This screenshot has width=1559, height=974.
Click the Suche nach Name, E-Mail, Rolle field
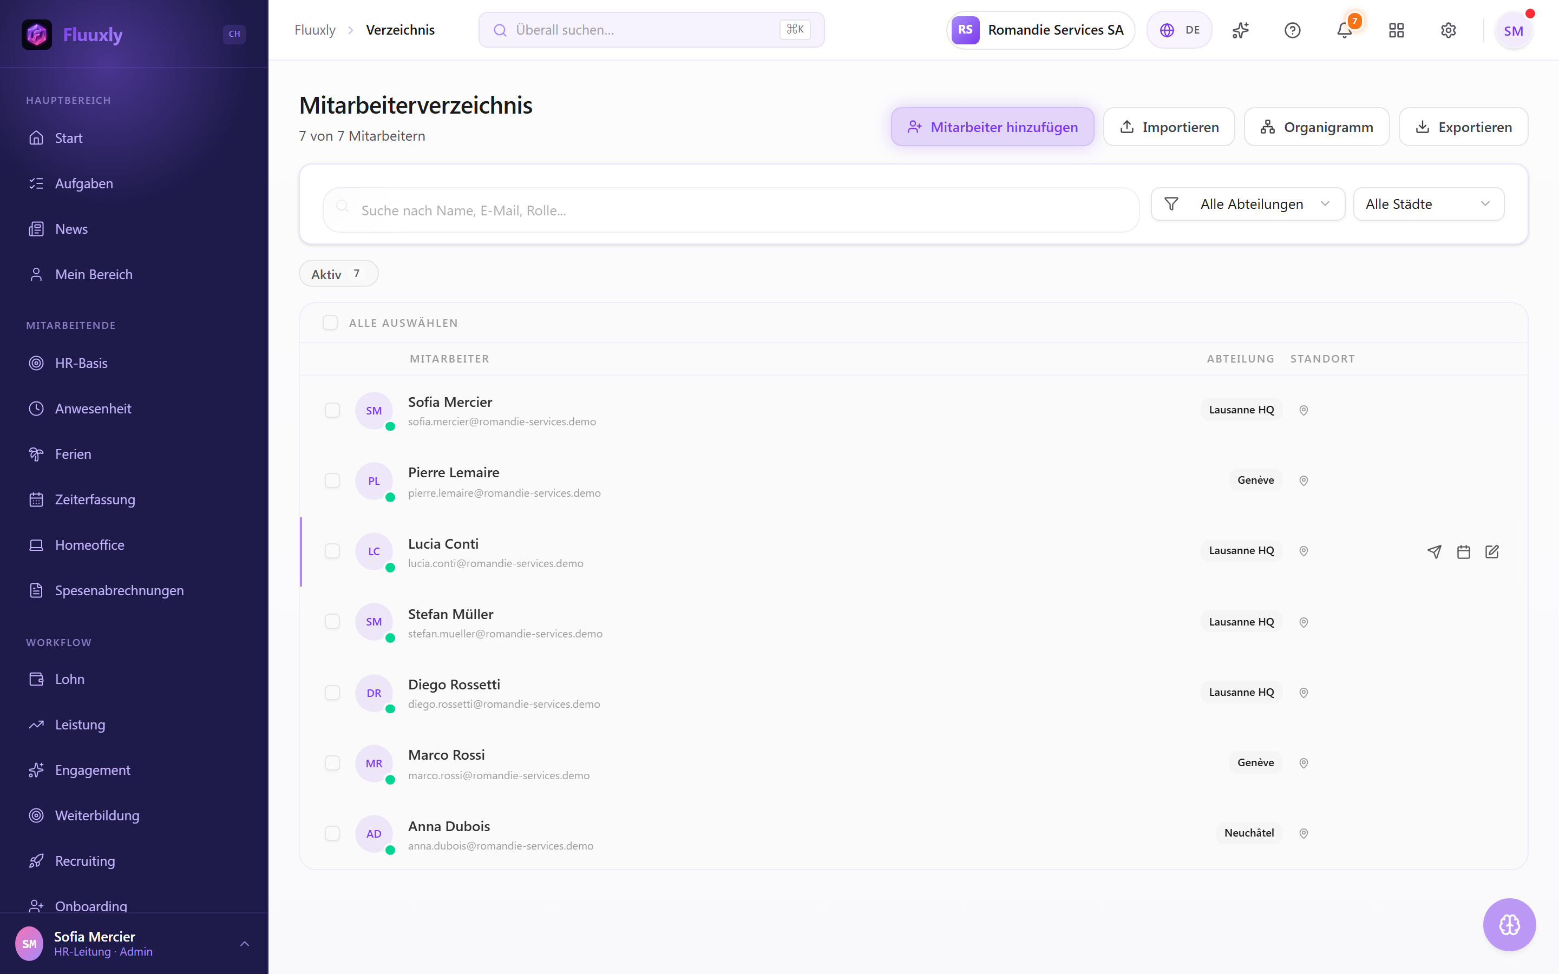[x=731, y=210]
